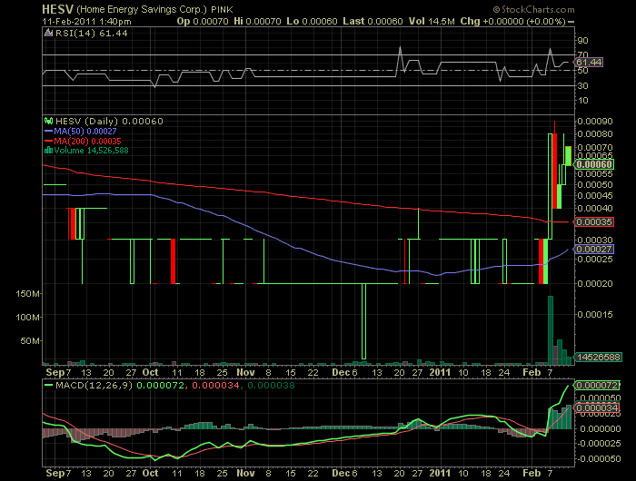Click the Volume 14,526,588 legend label
The height and width of the screenshot is (481, 636).
click(x=91, y=151)
